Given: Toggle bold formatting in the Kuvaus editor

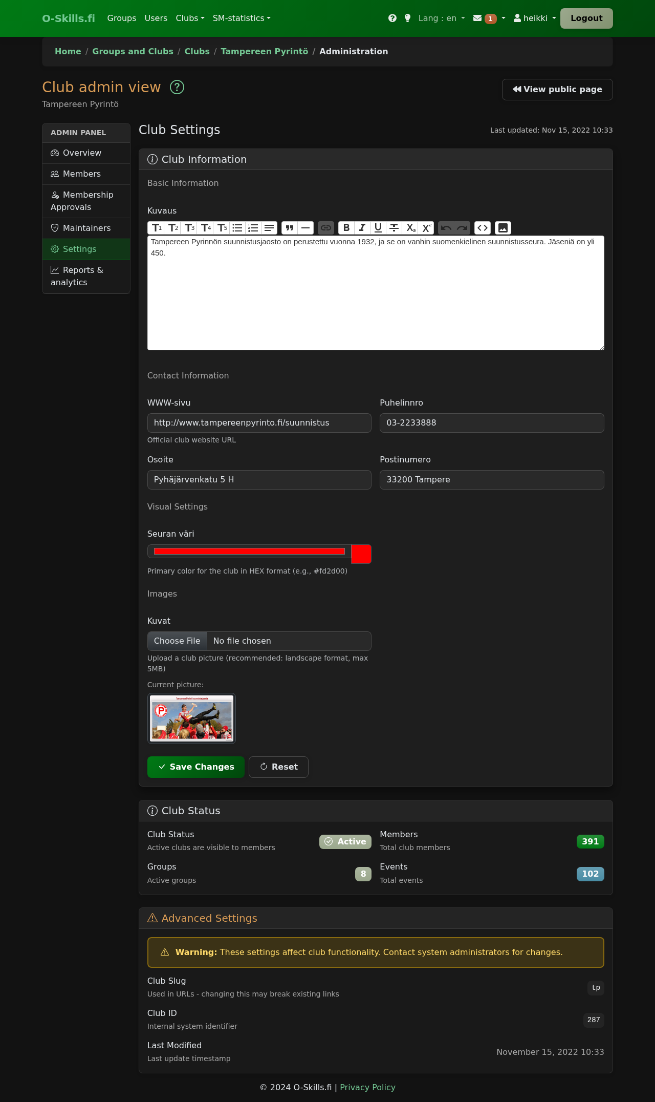Looking at the screenshot, I should (346, 228).
